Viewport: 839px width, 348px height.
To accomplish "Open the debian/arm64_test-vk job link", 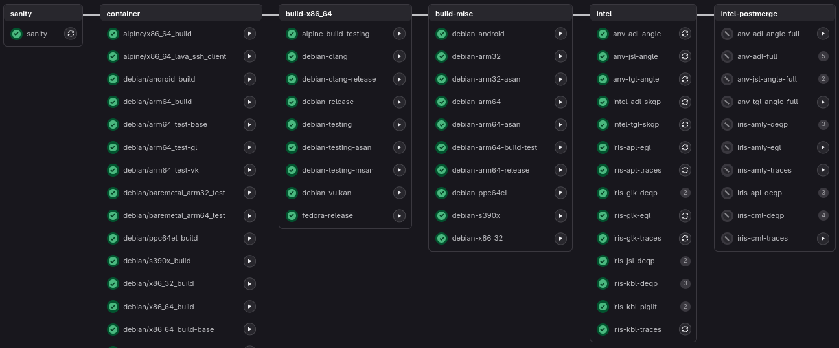I will pyautogui.click(x=161, y=170).
